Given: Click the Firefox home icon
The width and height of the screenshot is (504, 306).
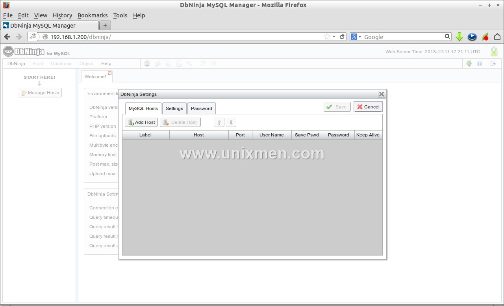Looking at the screenshot, I should tap(497, 37).
